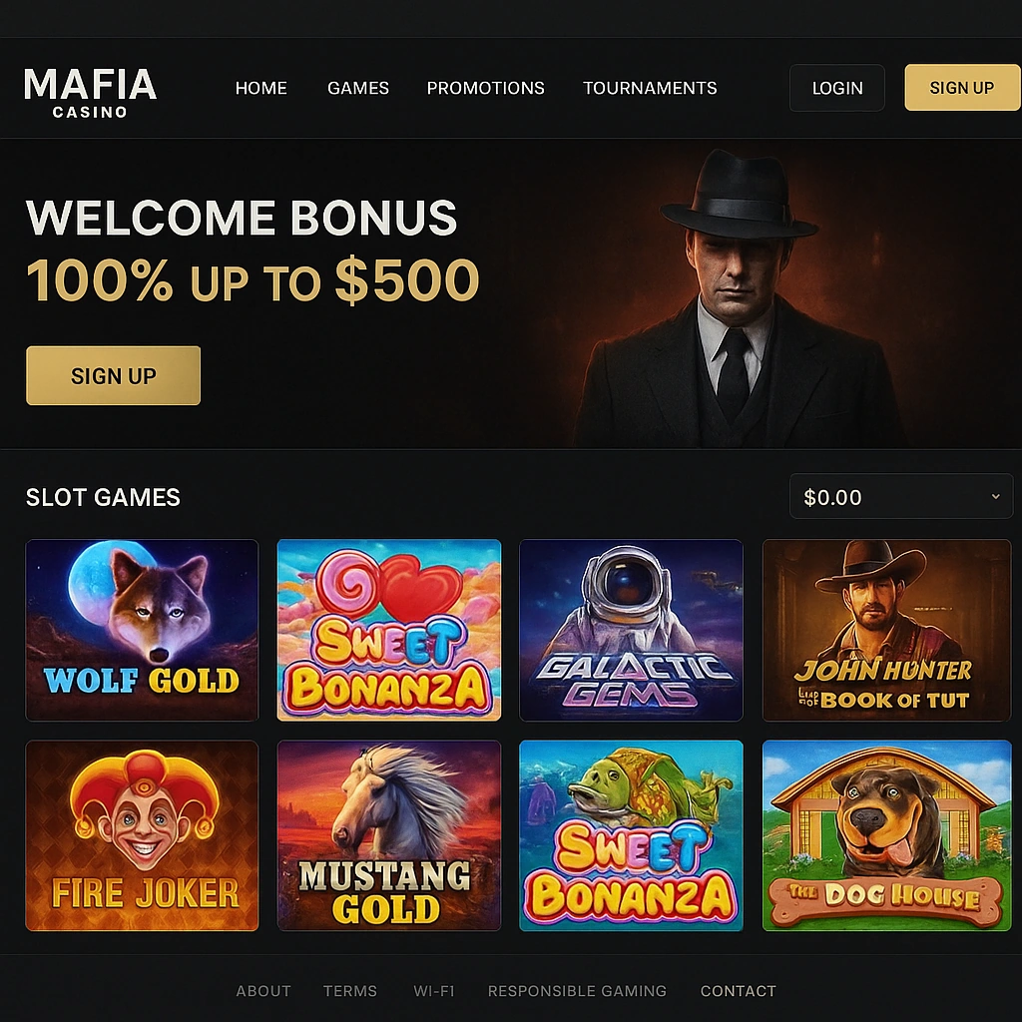Click the gold SIGN UP header button

point(961,88)
